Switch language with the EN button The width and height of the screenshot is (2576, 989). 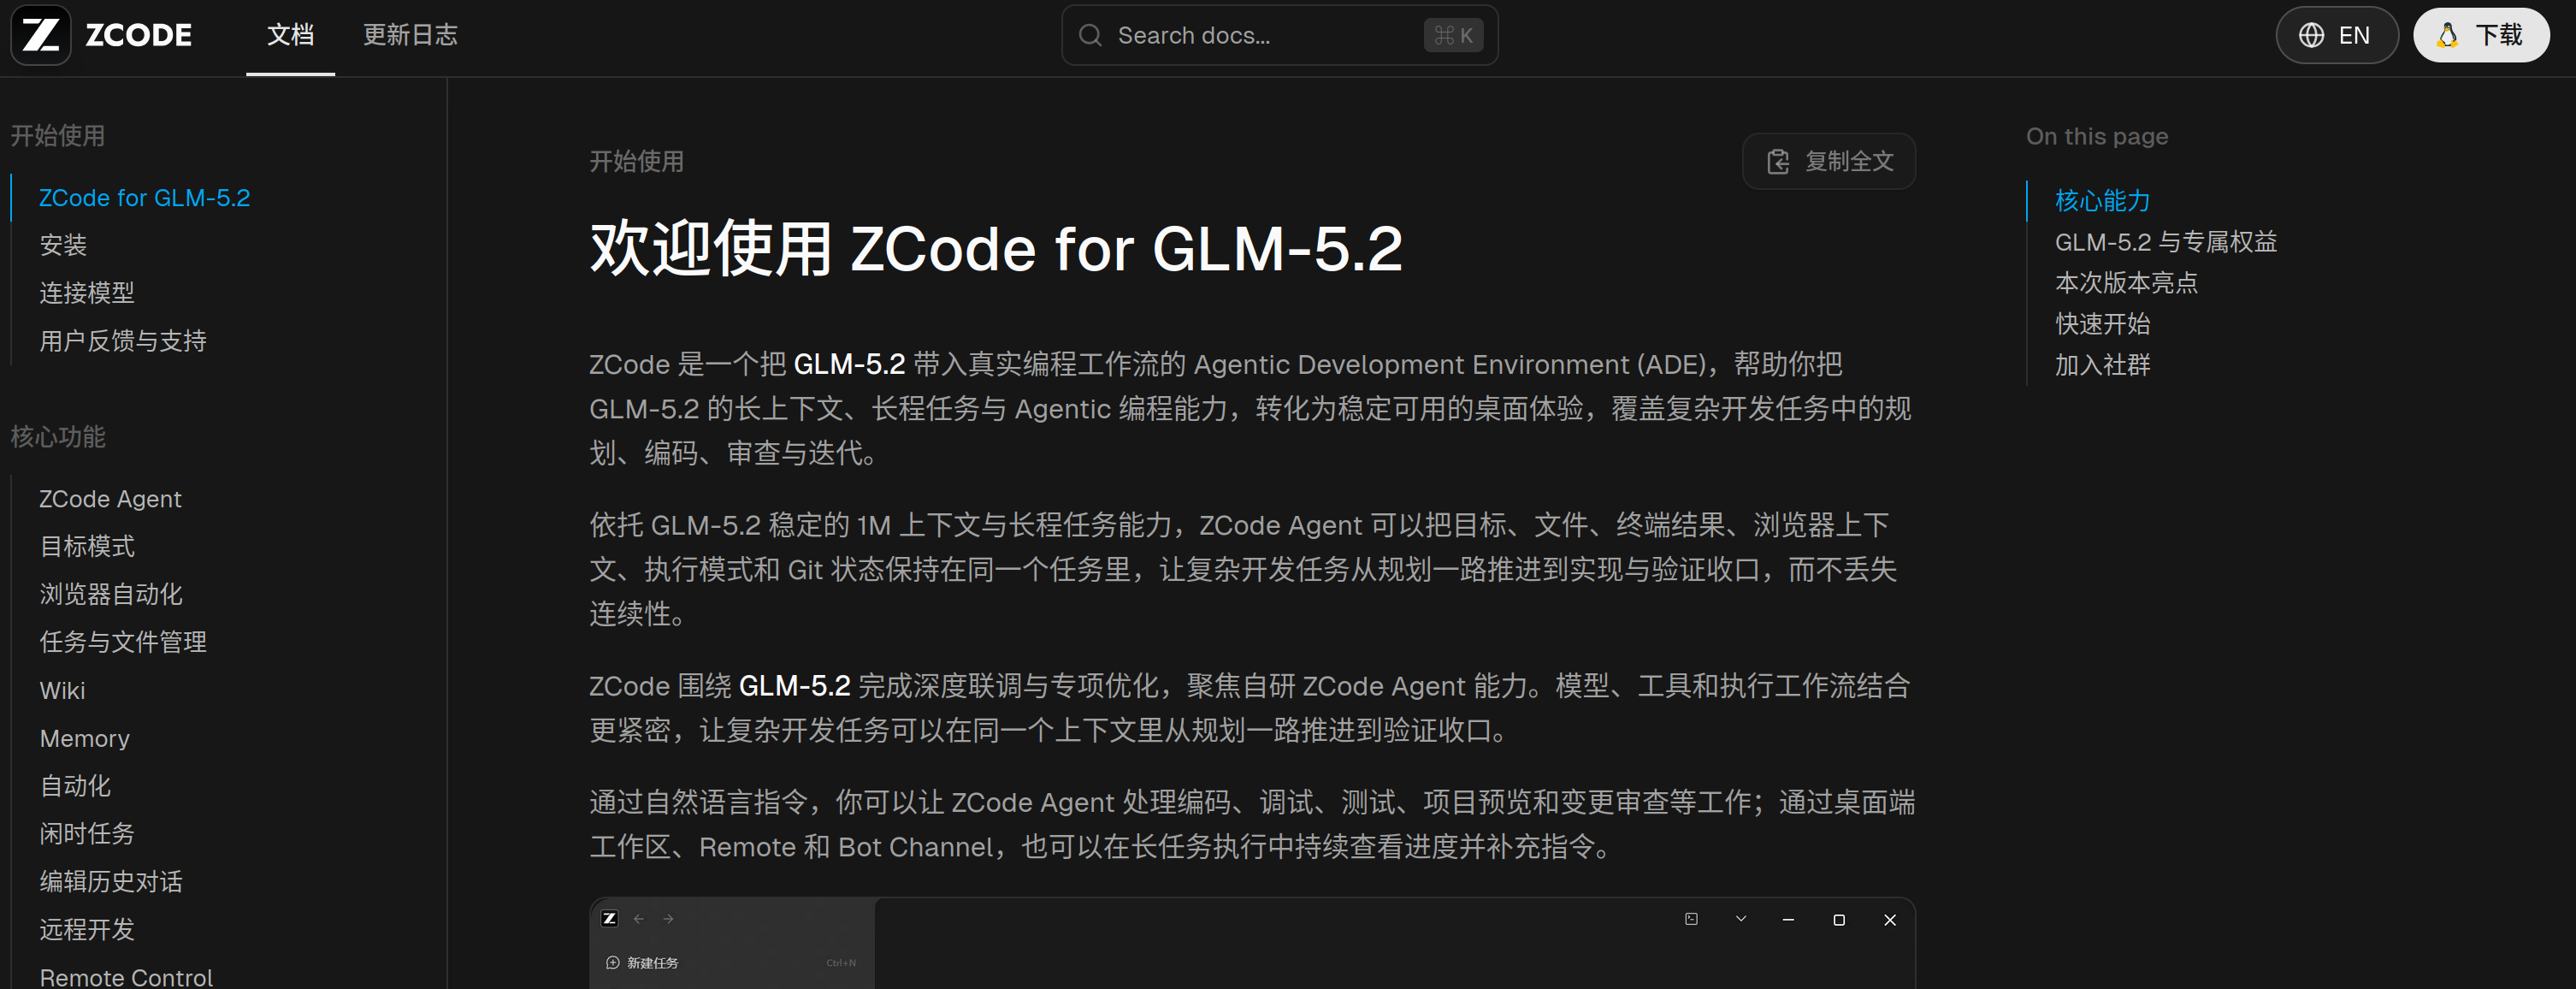pyautogui.click(x=2336, y=35)
